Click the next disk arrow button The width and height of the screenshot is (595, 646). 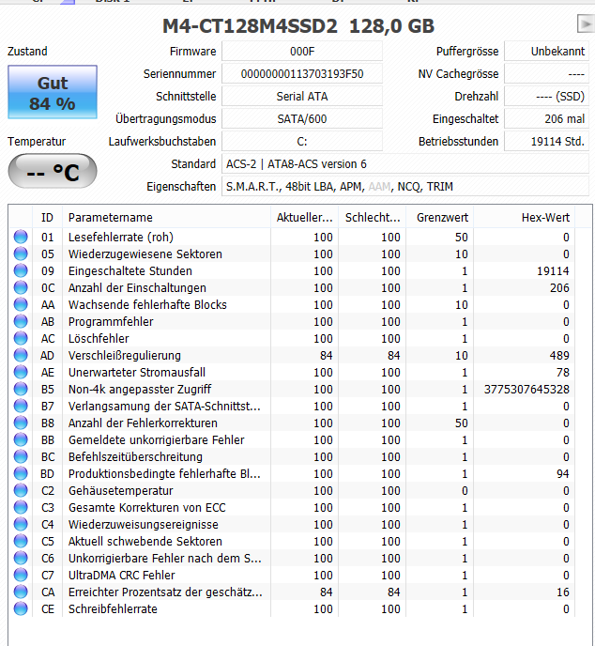[x=586, y=23]
